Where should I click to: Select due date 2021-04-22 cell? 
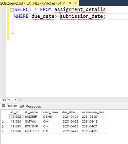point(70,131)
